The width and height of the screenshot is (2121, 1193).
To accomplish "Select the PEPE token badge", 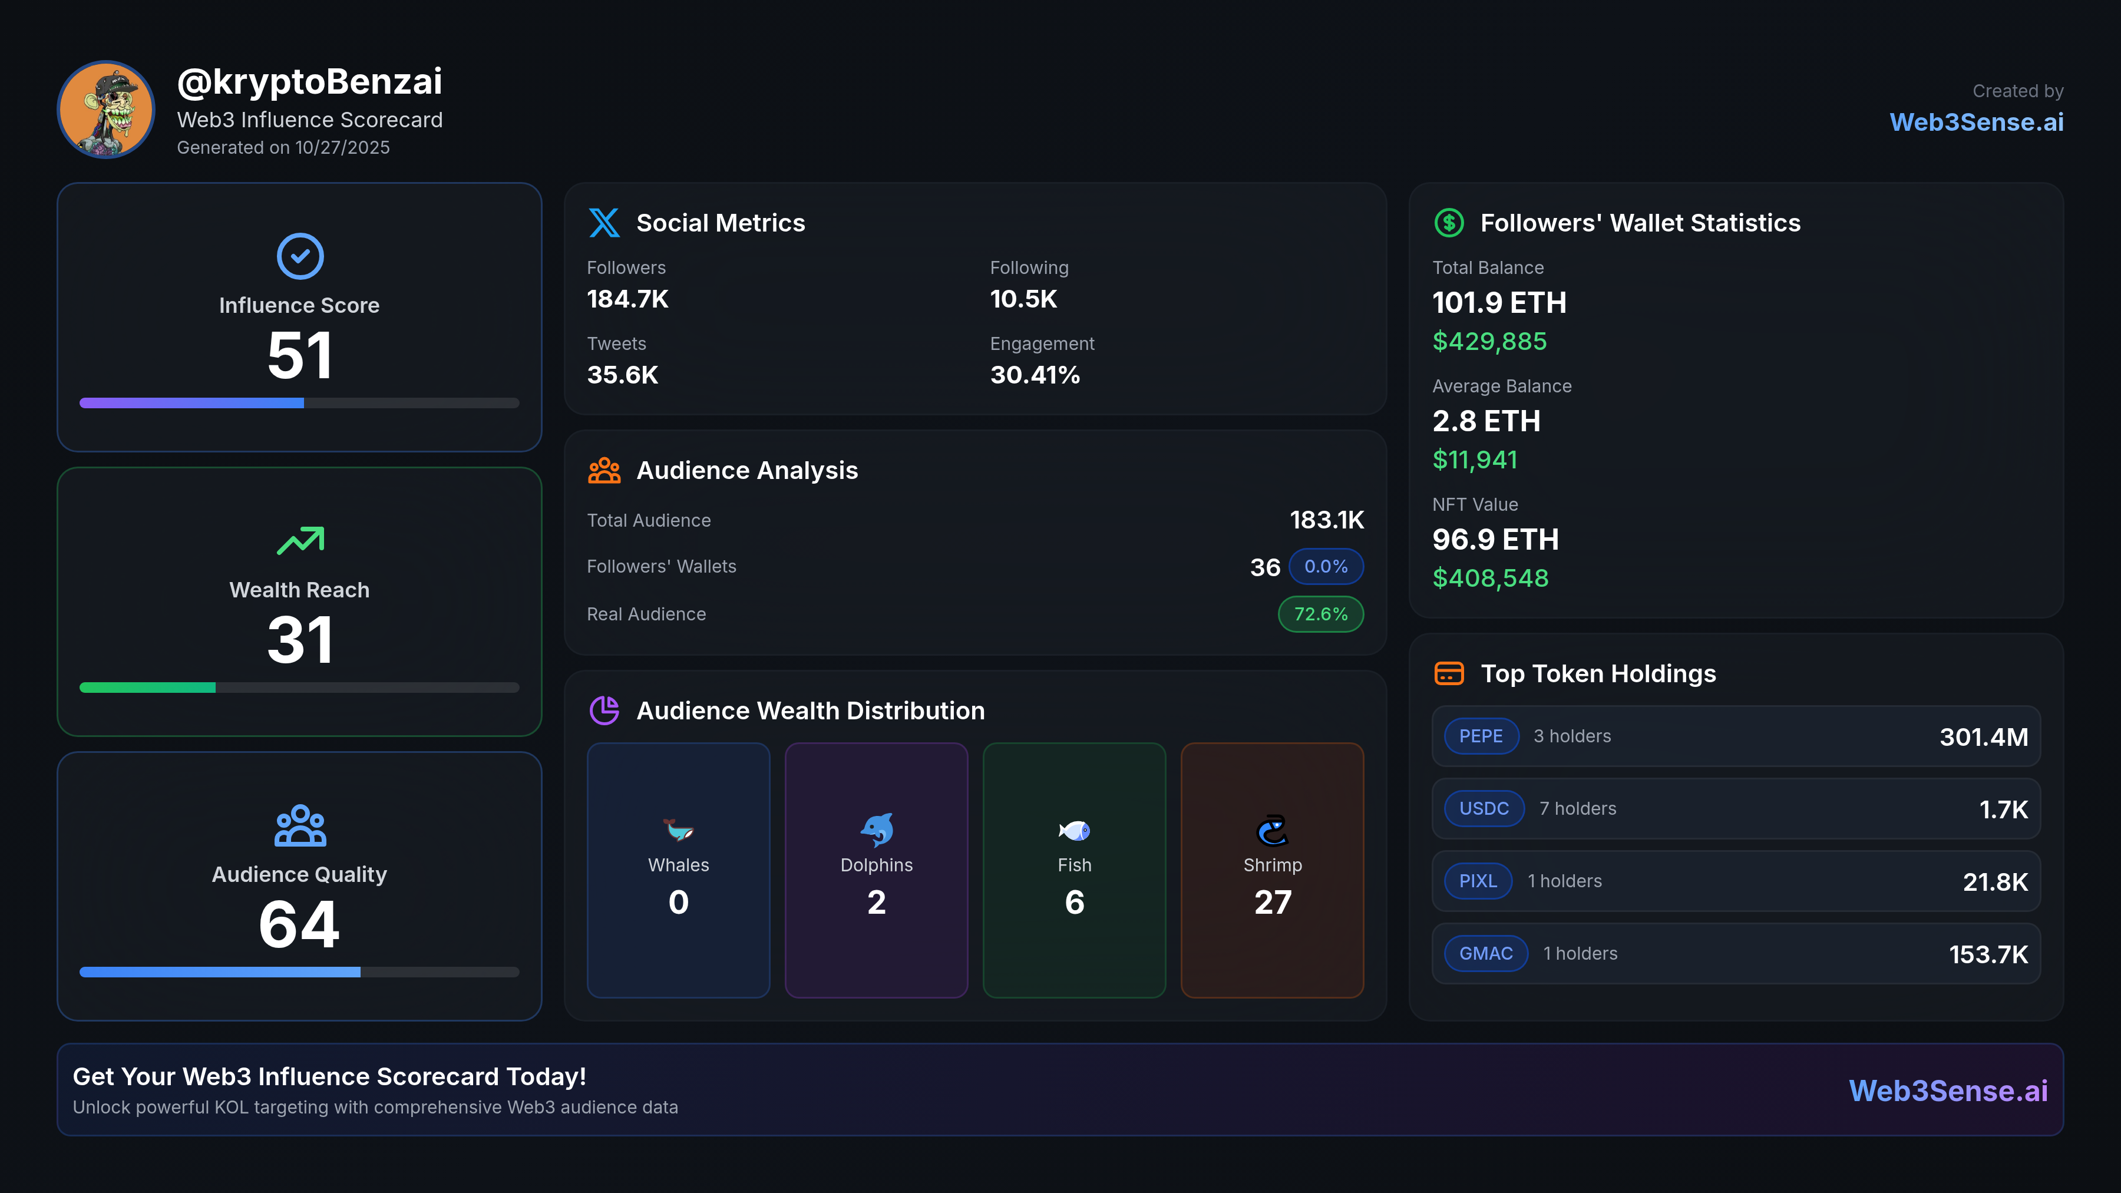I will click(1481, 736).
